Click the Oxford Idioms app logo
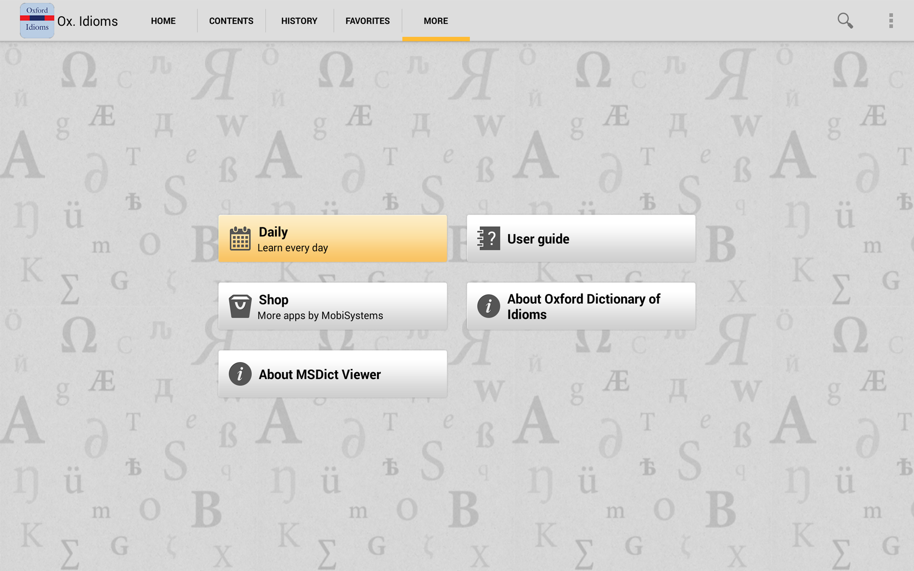This screenshot has width=914, height=571. pyautogui.click(x=37, y=20)
